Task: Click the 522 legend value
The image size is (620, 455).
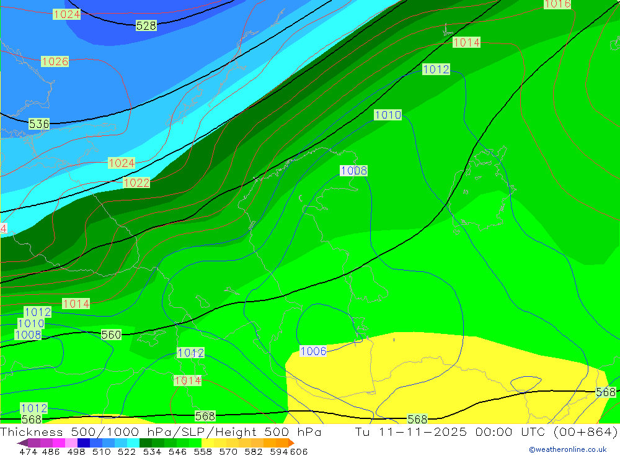Action: click(126, 451)
